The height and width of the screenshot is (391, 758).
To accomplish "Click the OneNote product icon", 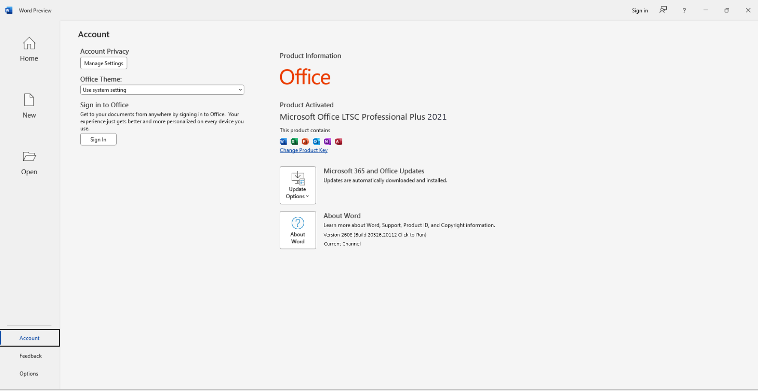I will pos(328,141).
